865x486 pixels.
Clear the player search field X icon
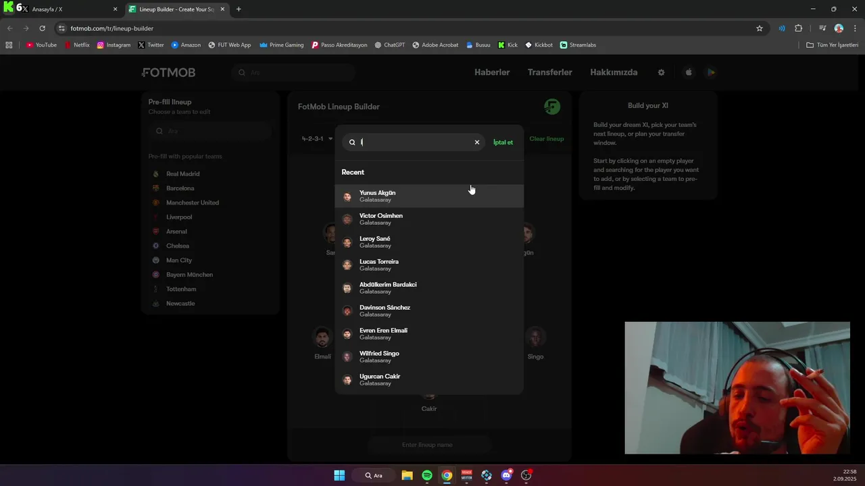coord(477,142)
